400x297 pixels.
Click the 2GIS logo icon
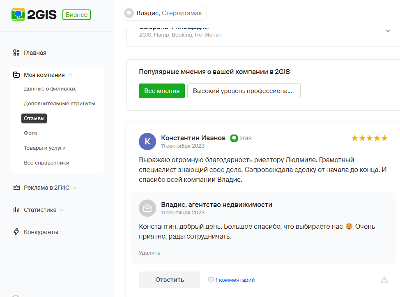(18, 14)
